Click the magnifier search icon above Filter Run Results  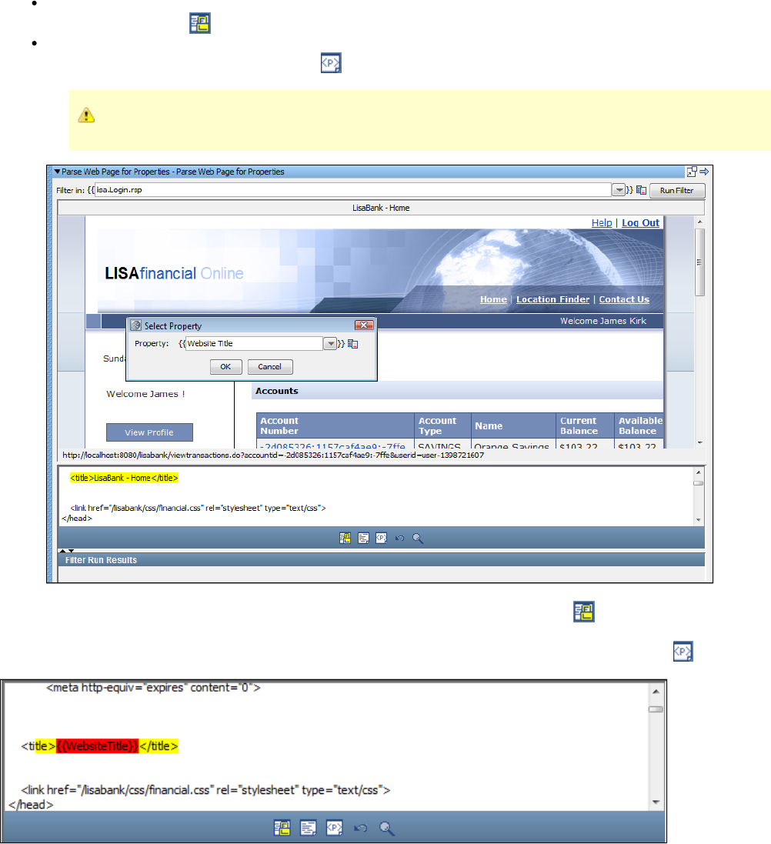[418, 539]
